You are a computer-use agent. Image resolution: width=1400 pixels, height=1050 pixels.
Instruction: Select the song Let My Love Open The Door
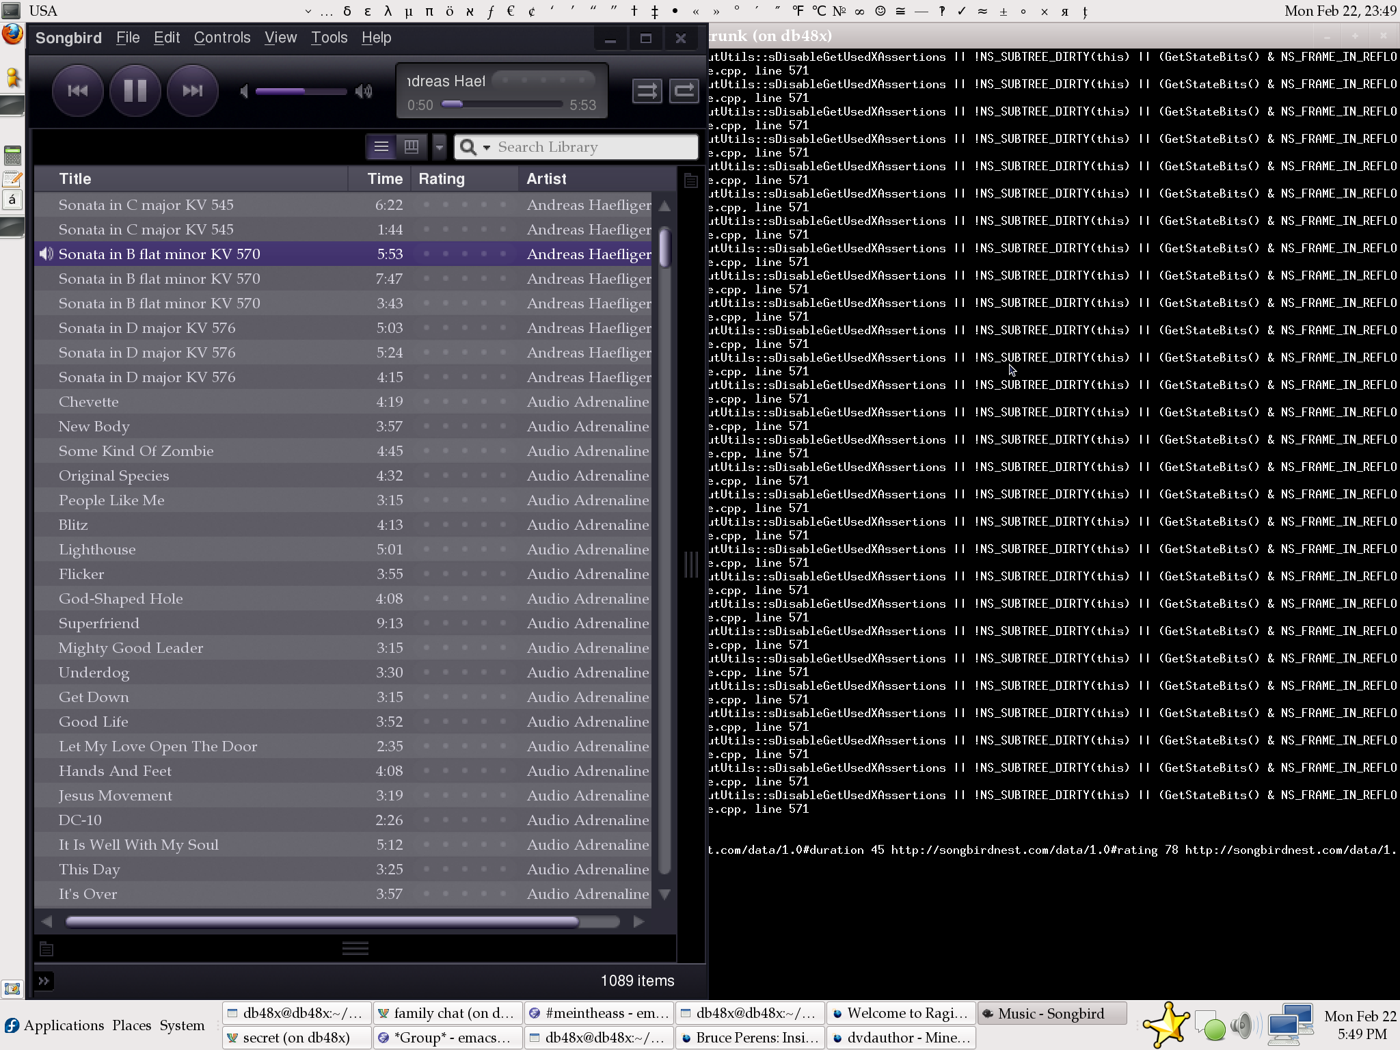point(343,746)
